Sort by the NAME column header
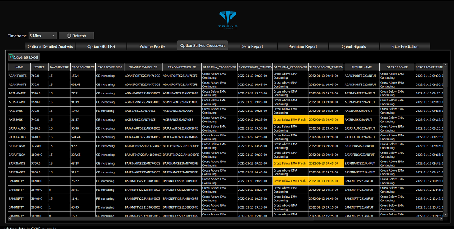 click(x=19, y=67)
